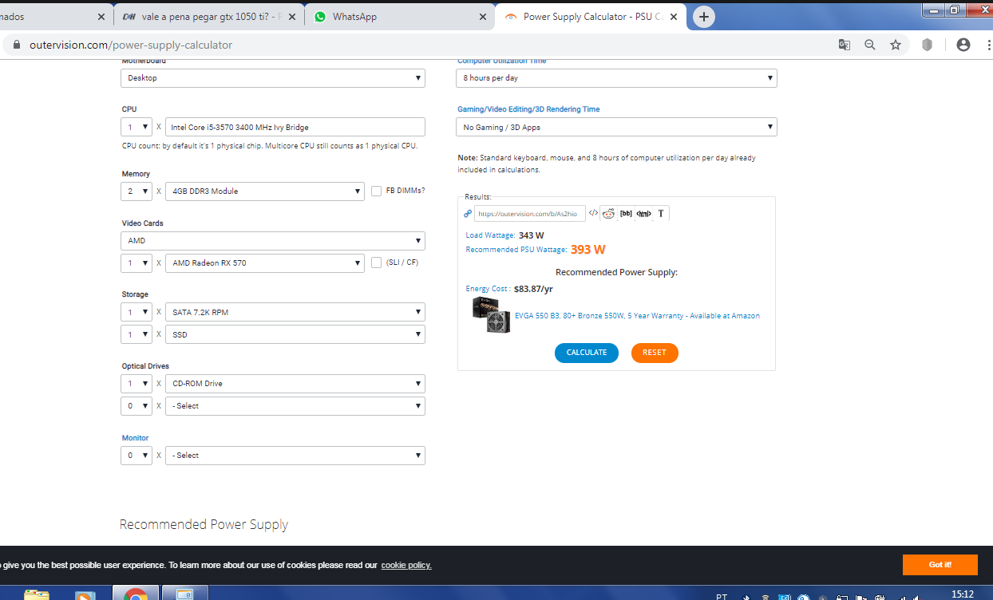Screen dimensions: 993x600
Task: Click the blue chain link icon
Action: coord(468,213)
